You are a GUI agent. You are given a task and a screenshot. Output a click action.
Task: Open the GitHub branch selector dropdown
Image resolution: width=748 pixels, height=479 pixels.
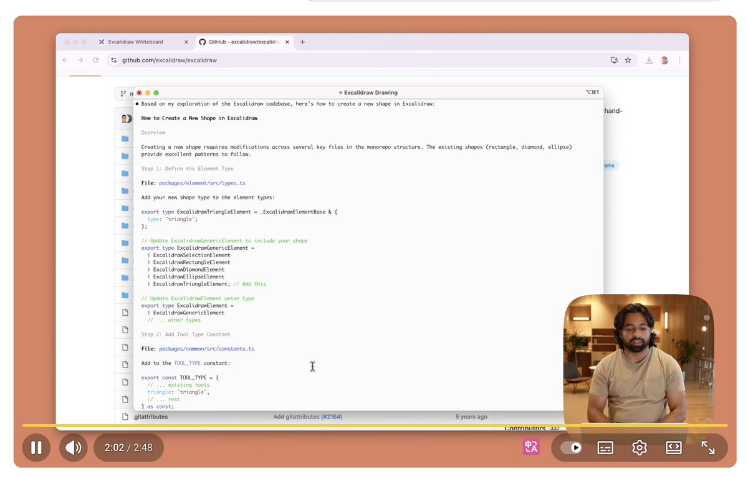123,93
